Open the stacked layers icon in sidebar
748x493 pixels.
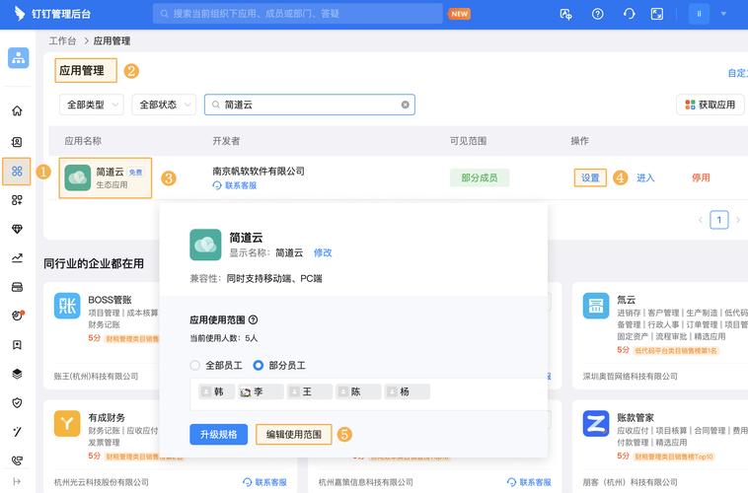(x=17, y=374)
